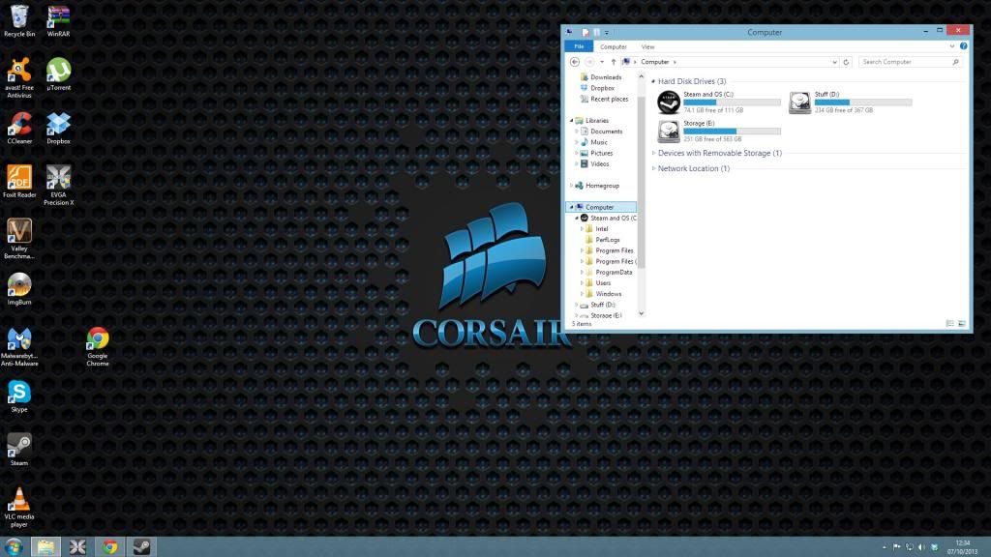Open Steam from the taskbar
991x557 pixels.
141,547
